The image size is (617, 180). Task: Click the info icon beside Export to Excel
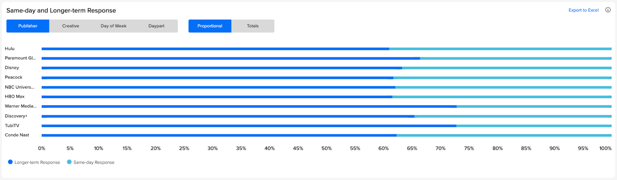608,10
